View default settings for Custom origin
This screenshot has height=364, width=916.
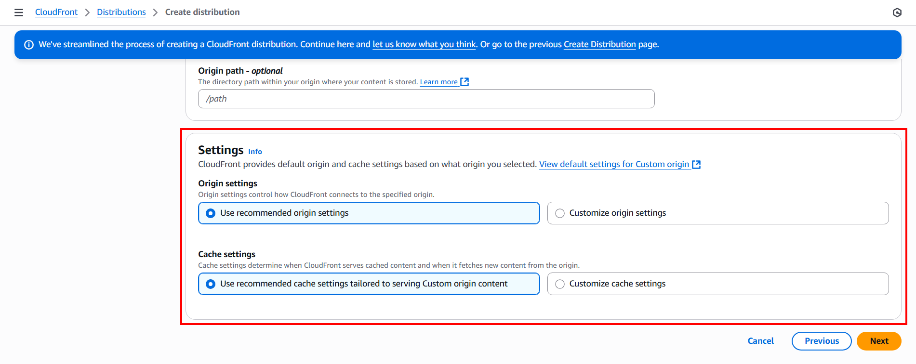[614, 164]
